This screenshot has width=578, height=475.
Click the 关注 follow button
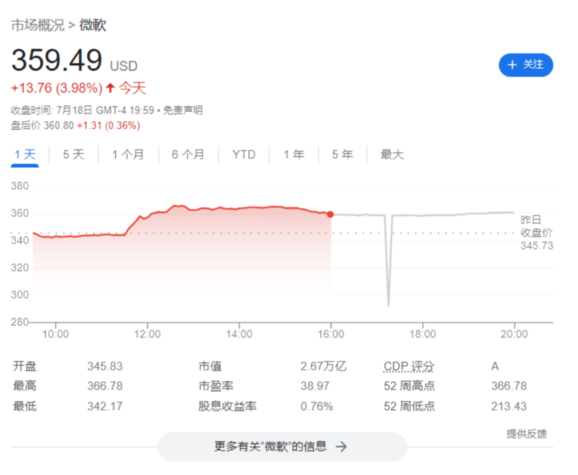tap(526, 64)
